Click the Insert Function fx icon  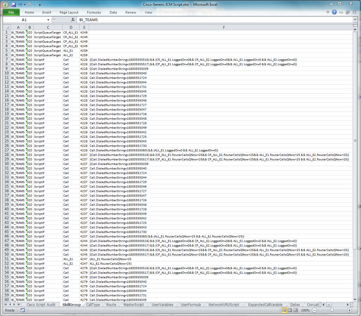coord(73,20)
